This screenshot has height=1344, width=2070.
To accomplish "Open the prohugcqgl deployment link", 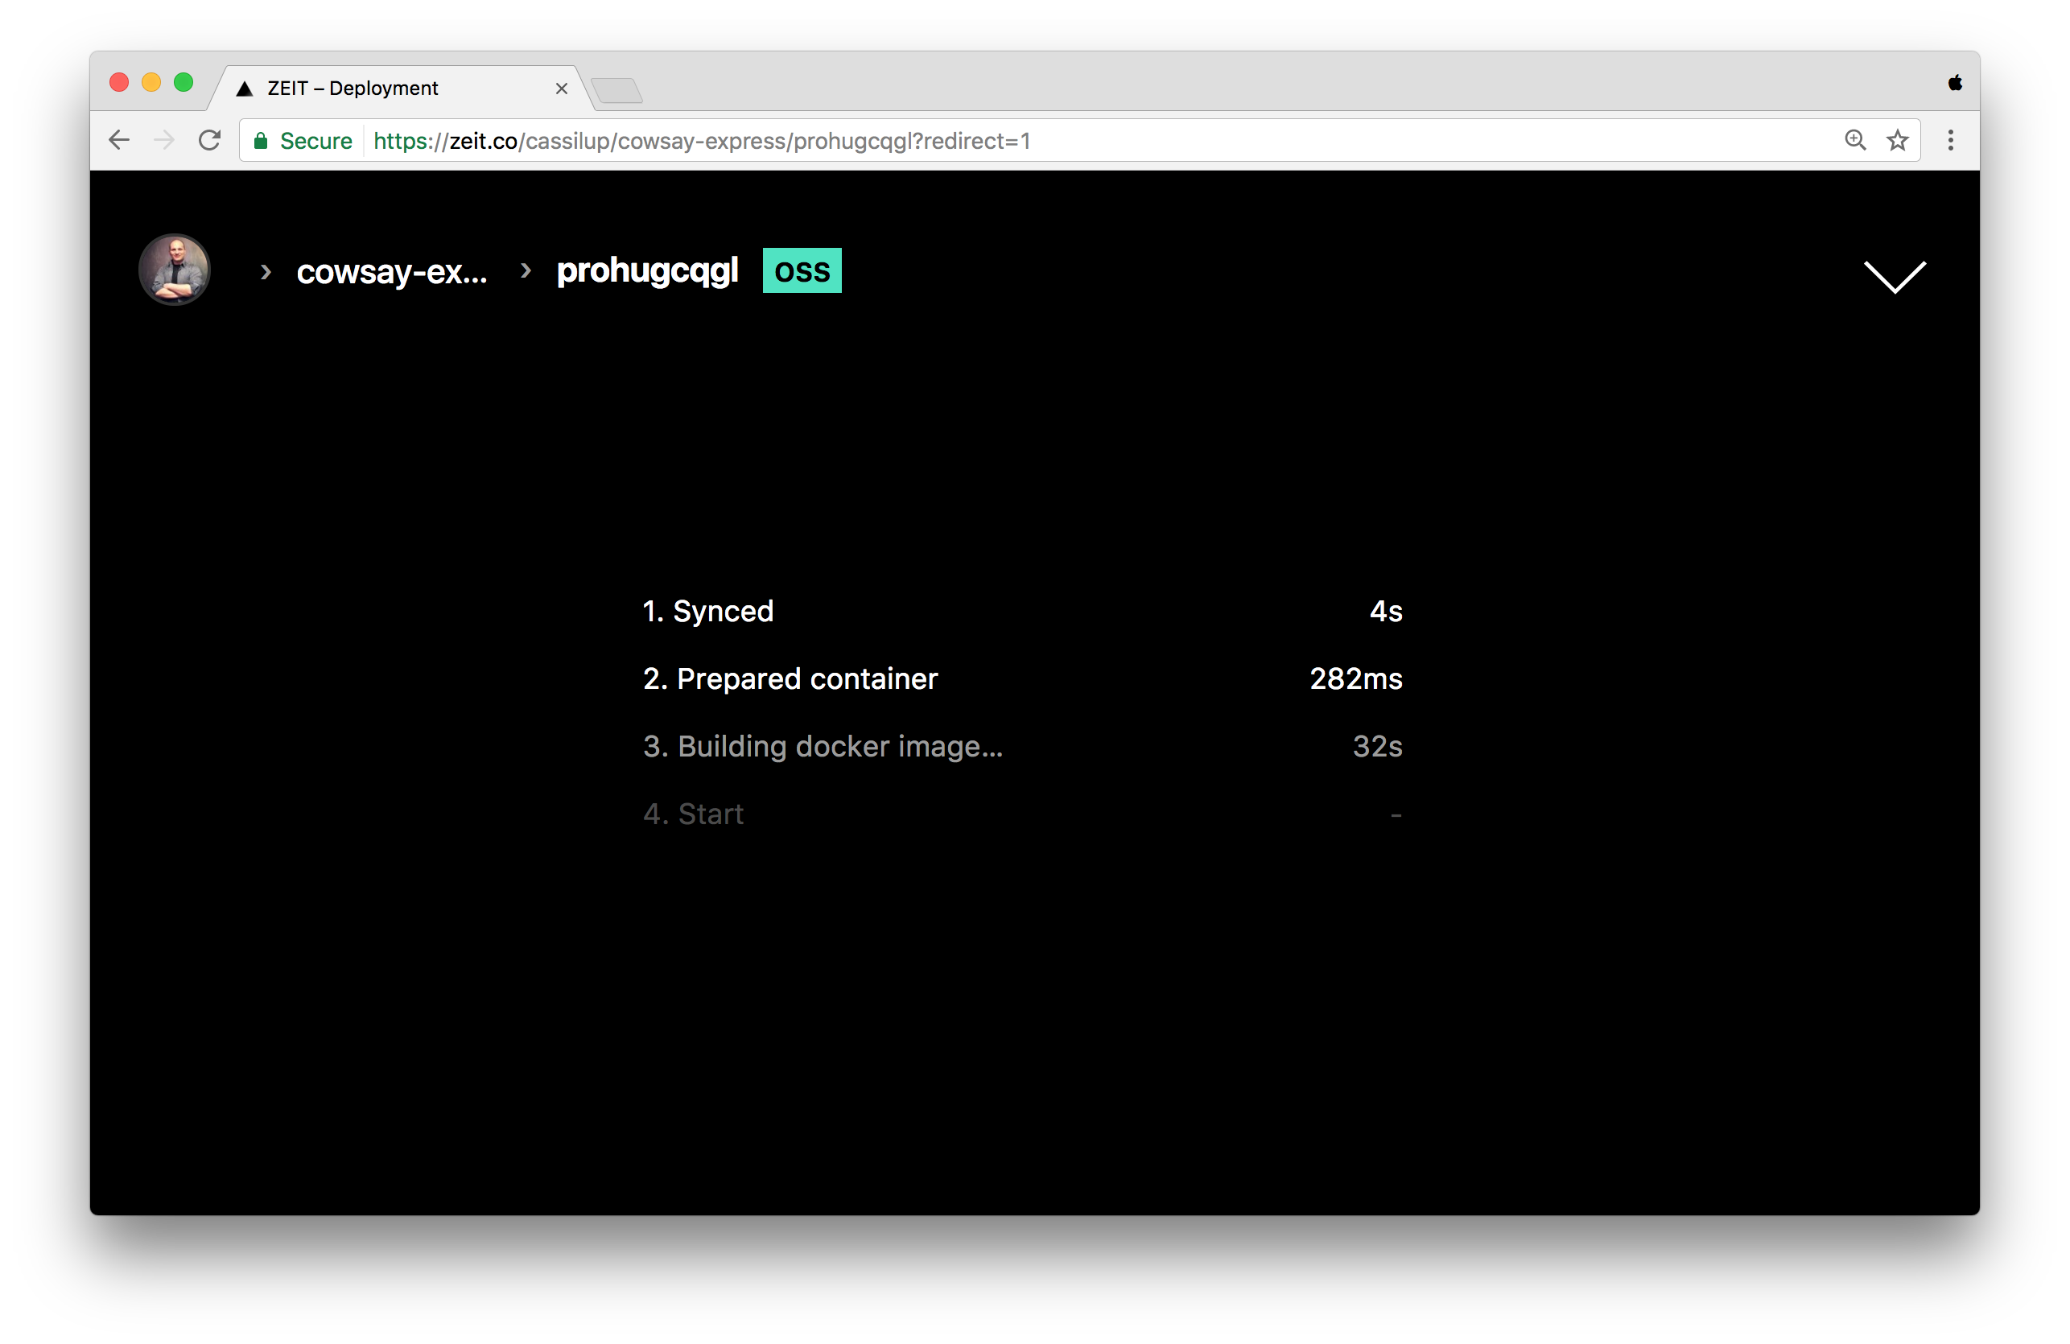I will tap(647, 270).
